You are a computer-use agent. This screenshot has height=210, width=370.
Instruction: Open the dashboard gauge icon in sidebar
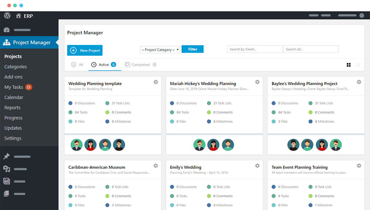7,30
